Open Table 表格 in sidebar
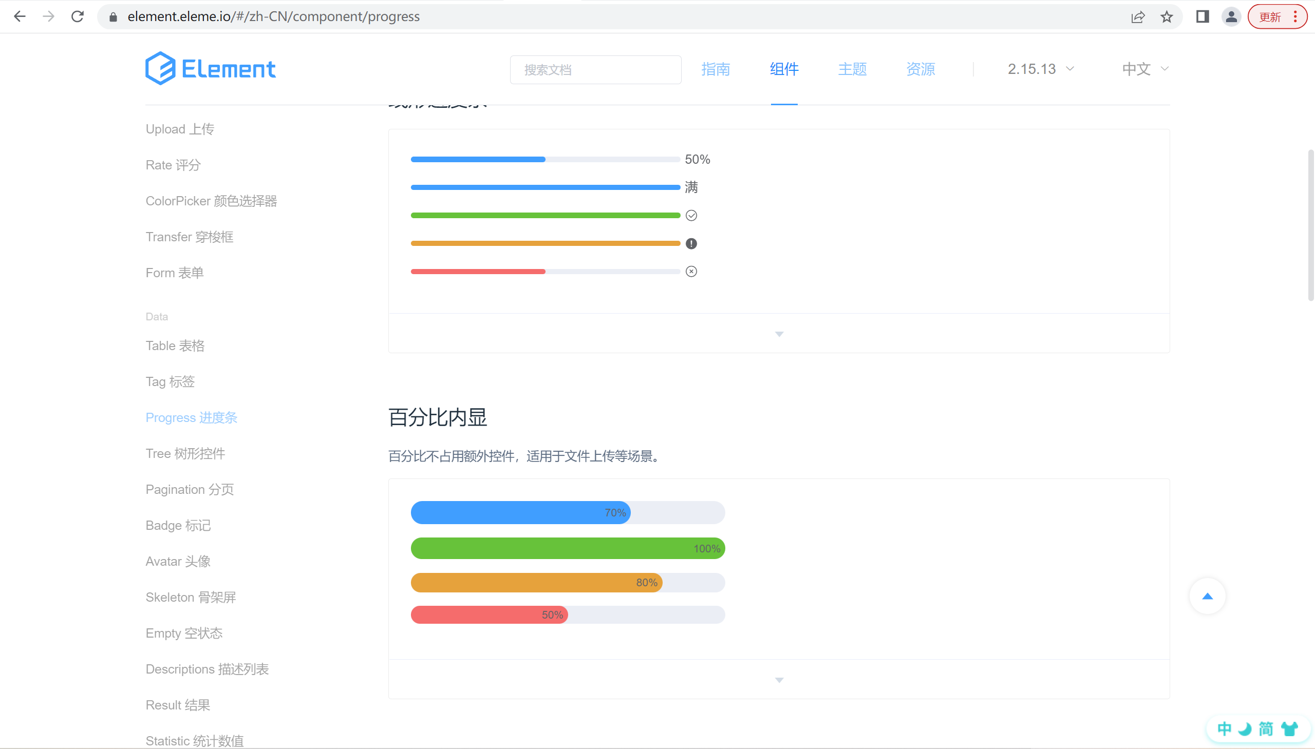 (175, 345)
